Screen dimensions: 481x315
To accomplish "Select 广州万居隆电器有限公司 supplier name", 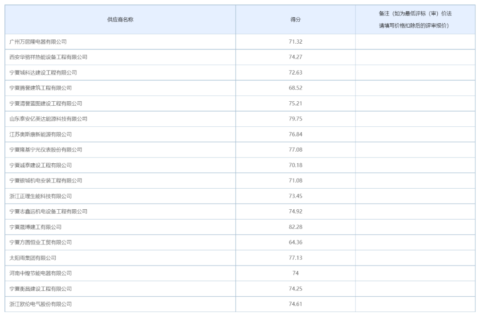I will click(38, 42).
